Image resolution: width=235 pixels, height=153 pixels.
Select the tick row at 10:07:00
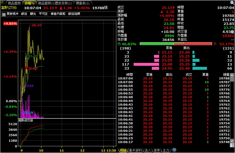pos(174,82)
